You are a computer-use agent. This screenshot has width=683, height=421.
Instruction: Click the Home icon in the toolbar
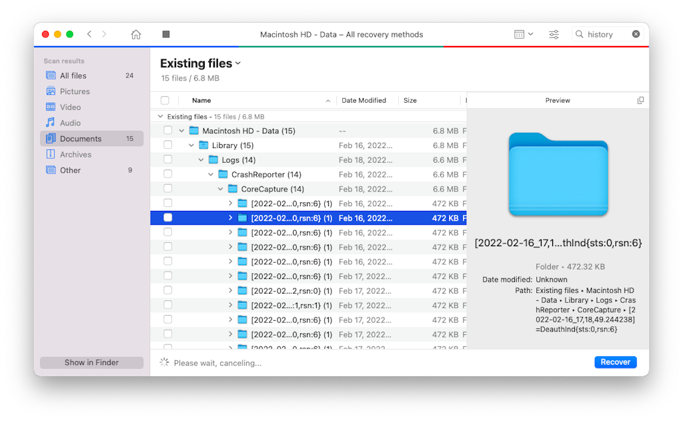coord(135,34)
